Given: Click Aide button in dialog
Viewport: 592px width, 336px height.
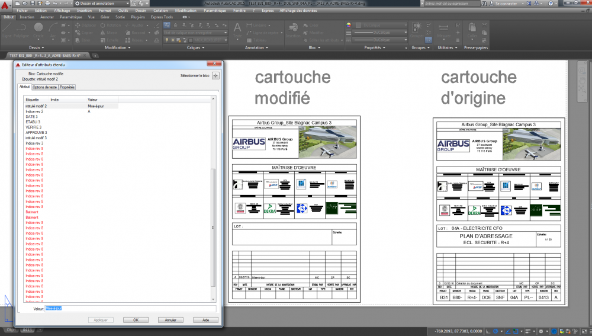Looking at the screenshot, I should coord(206,320).
